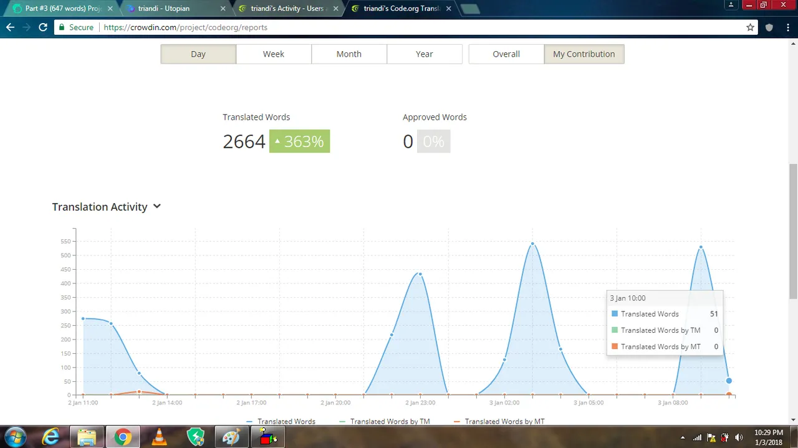This screenshot has width=798, height=448.
Task: Click the chart peak above 2 Jan 23:00
Action: point(420,274)
